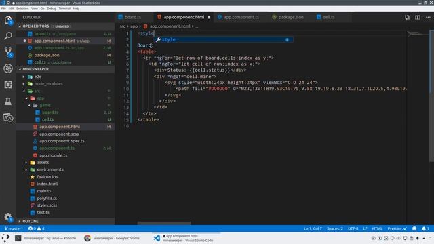Switch to the package.json tab
The height and width of the screenshot is (244, 434).
(291, 17)
